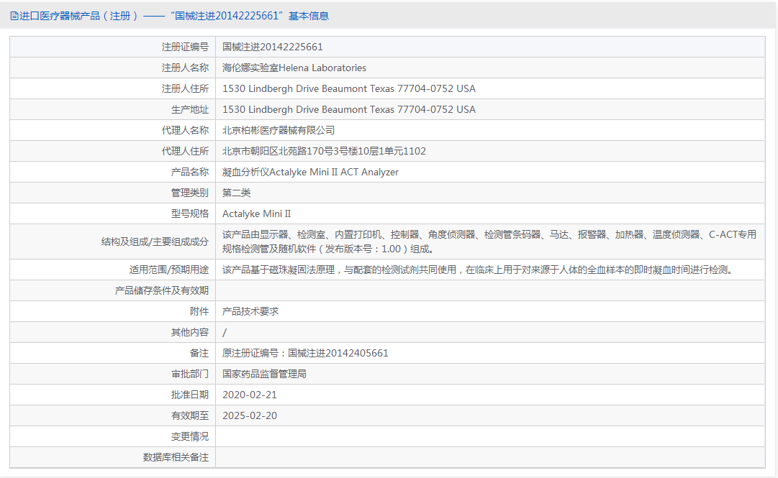
Task: Click the 结构及组成/主要组成成分 label
Action: [x=155, y=242]
